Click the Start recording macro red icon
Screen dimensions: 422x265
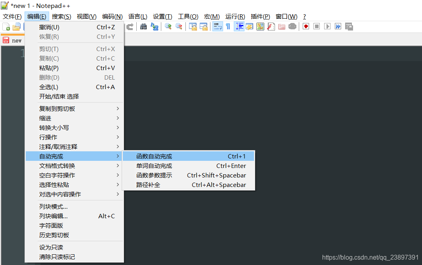pyautogui.click(x=306, y=27)
